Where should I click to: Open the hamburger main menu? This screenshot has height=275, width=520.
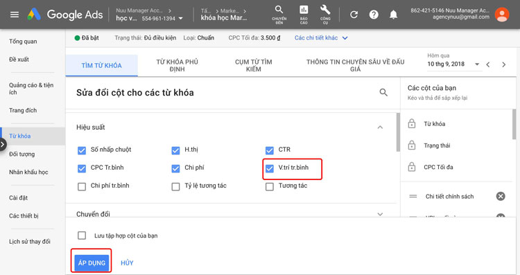pyautogui.click(x=15, y=15)
